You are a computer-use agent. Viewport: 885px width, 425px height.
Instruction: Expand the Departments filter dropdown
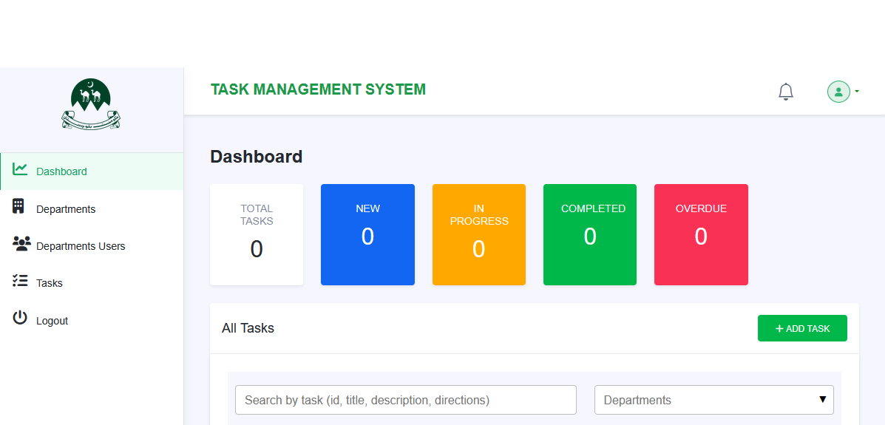tap(713, 400)
